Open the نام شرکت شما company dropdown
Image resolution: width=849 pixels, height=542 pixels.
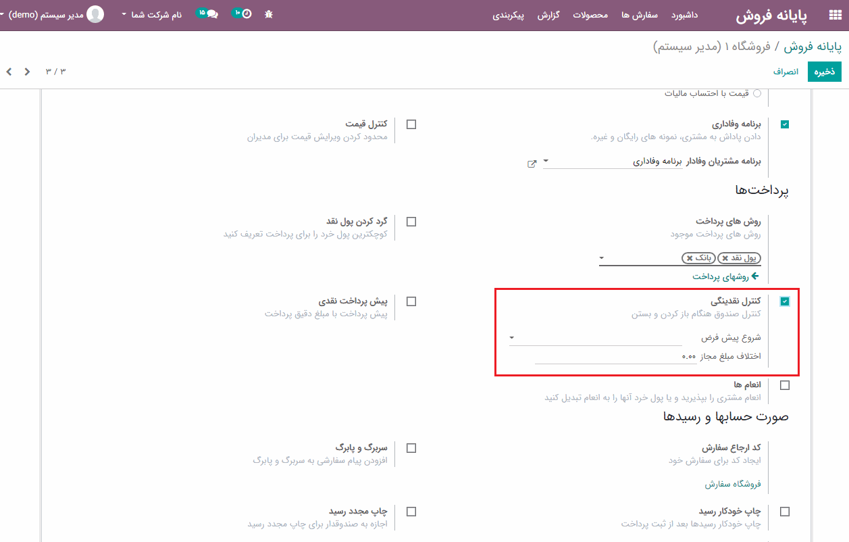tap(152, 14)
